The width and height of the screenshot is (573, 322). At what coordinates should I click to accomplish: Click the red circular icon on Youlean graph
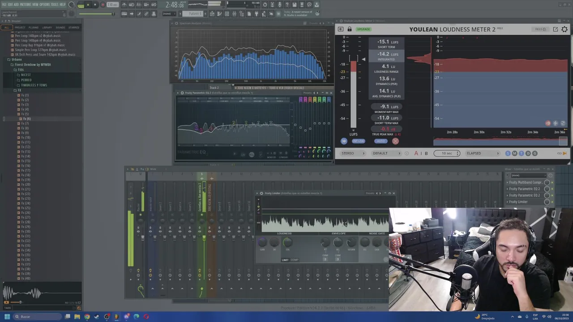pos(548,123)
